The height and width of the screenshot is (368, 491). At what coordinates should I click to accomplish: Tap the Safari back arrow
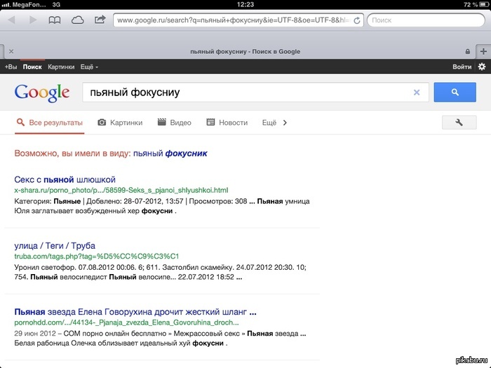(x=11, y=20)
